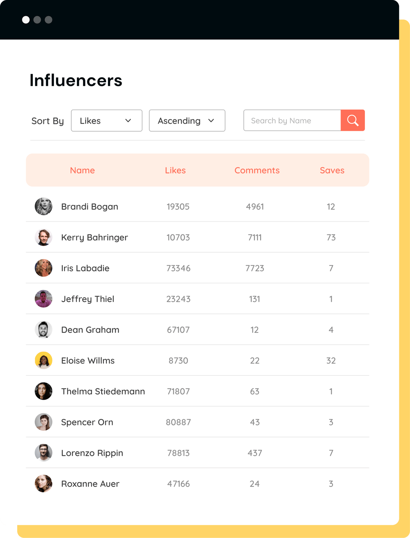410x538 pixels.
Task: Sort by the Name column header
Action: (82, 170)
